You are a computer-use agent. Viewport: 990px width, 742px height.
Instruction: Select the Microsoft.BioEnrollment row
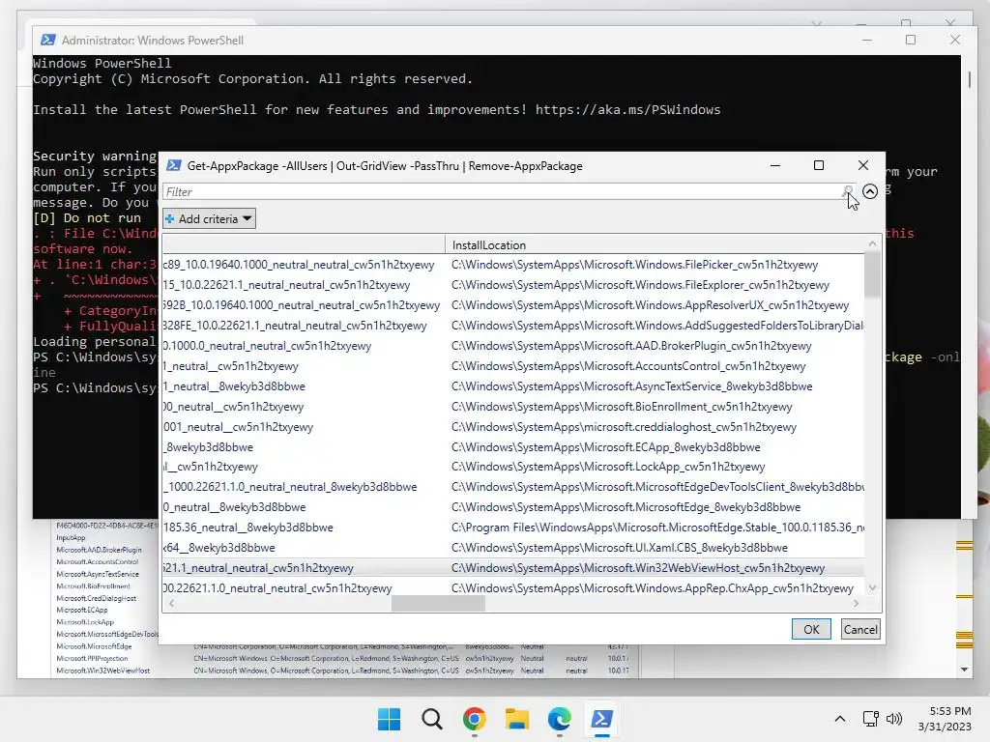(512, 407)
